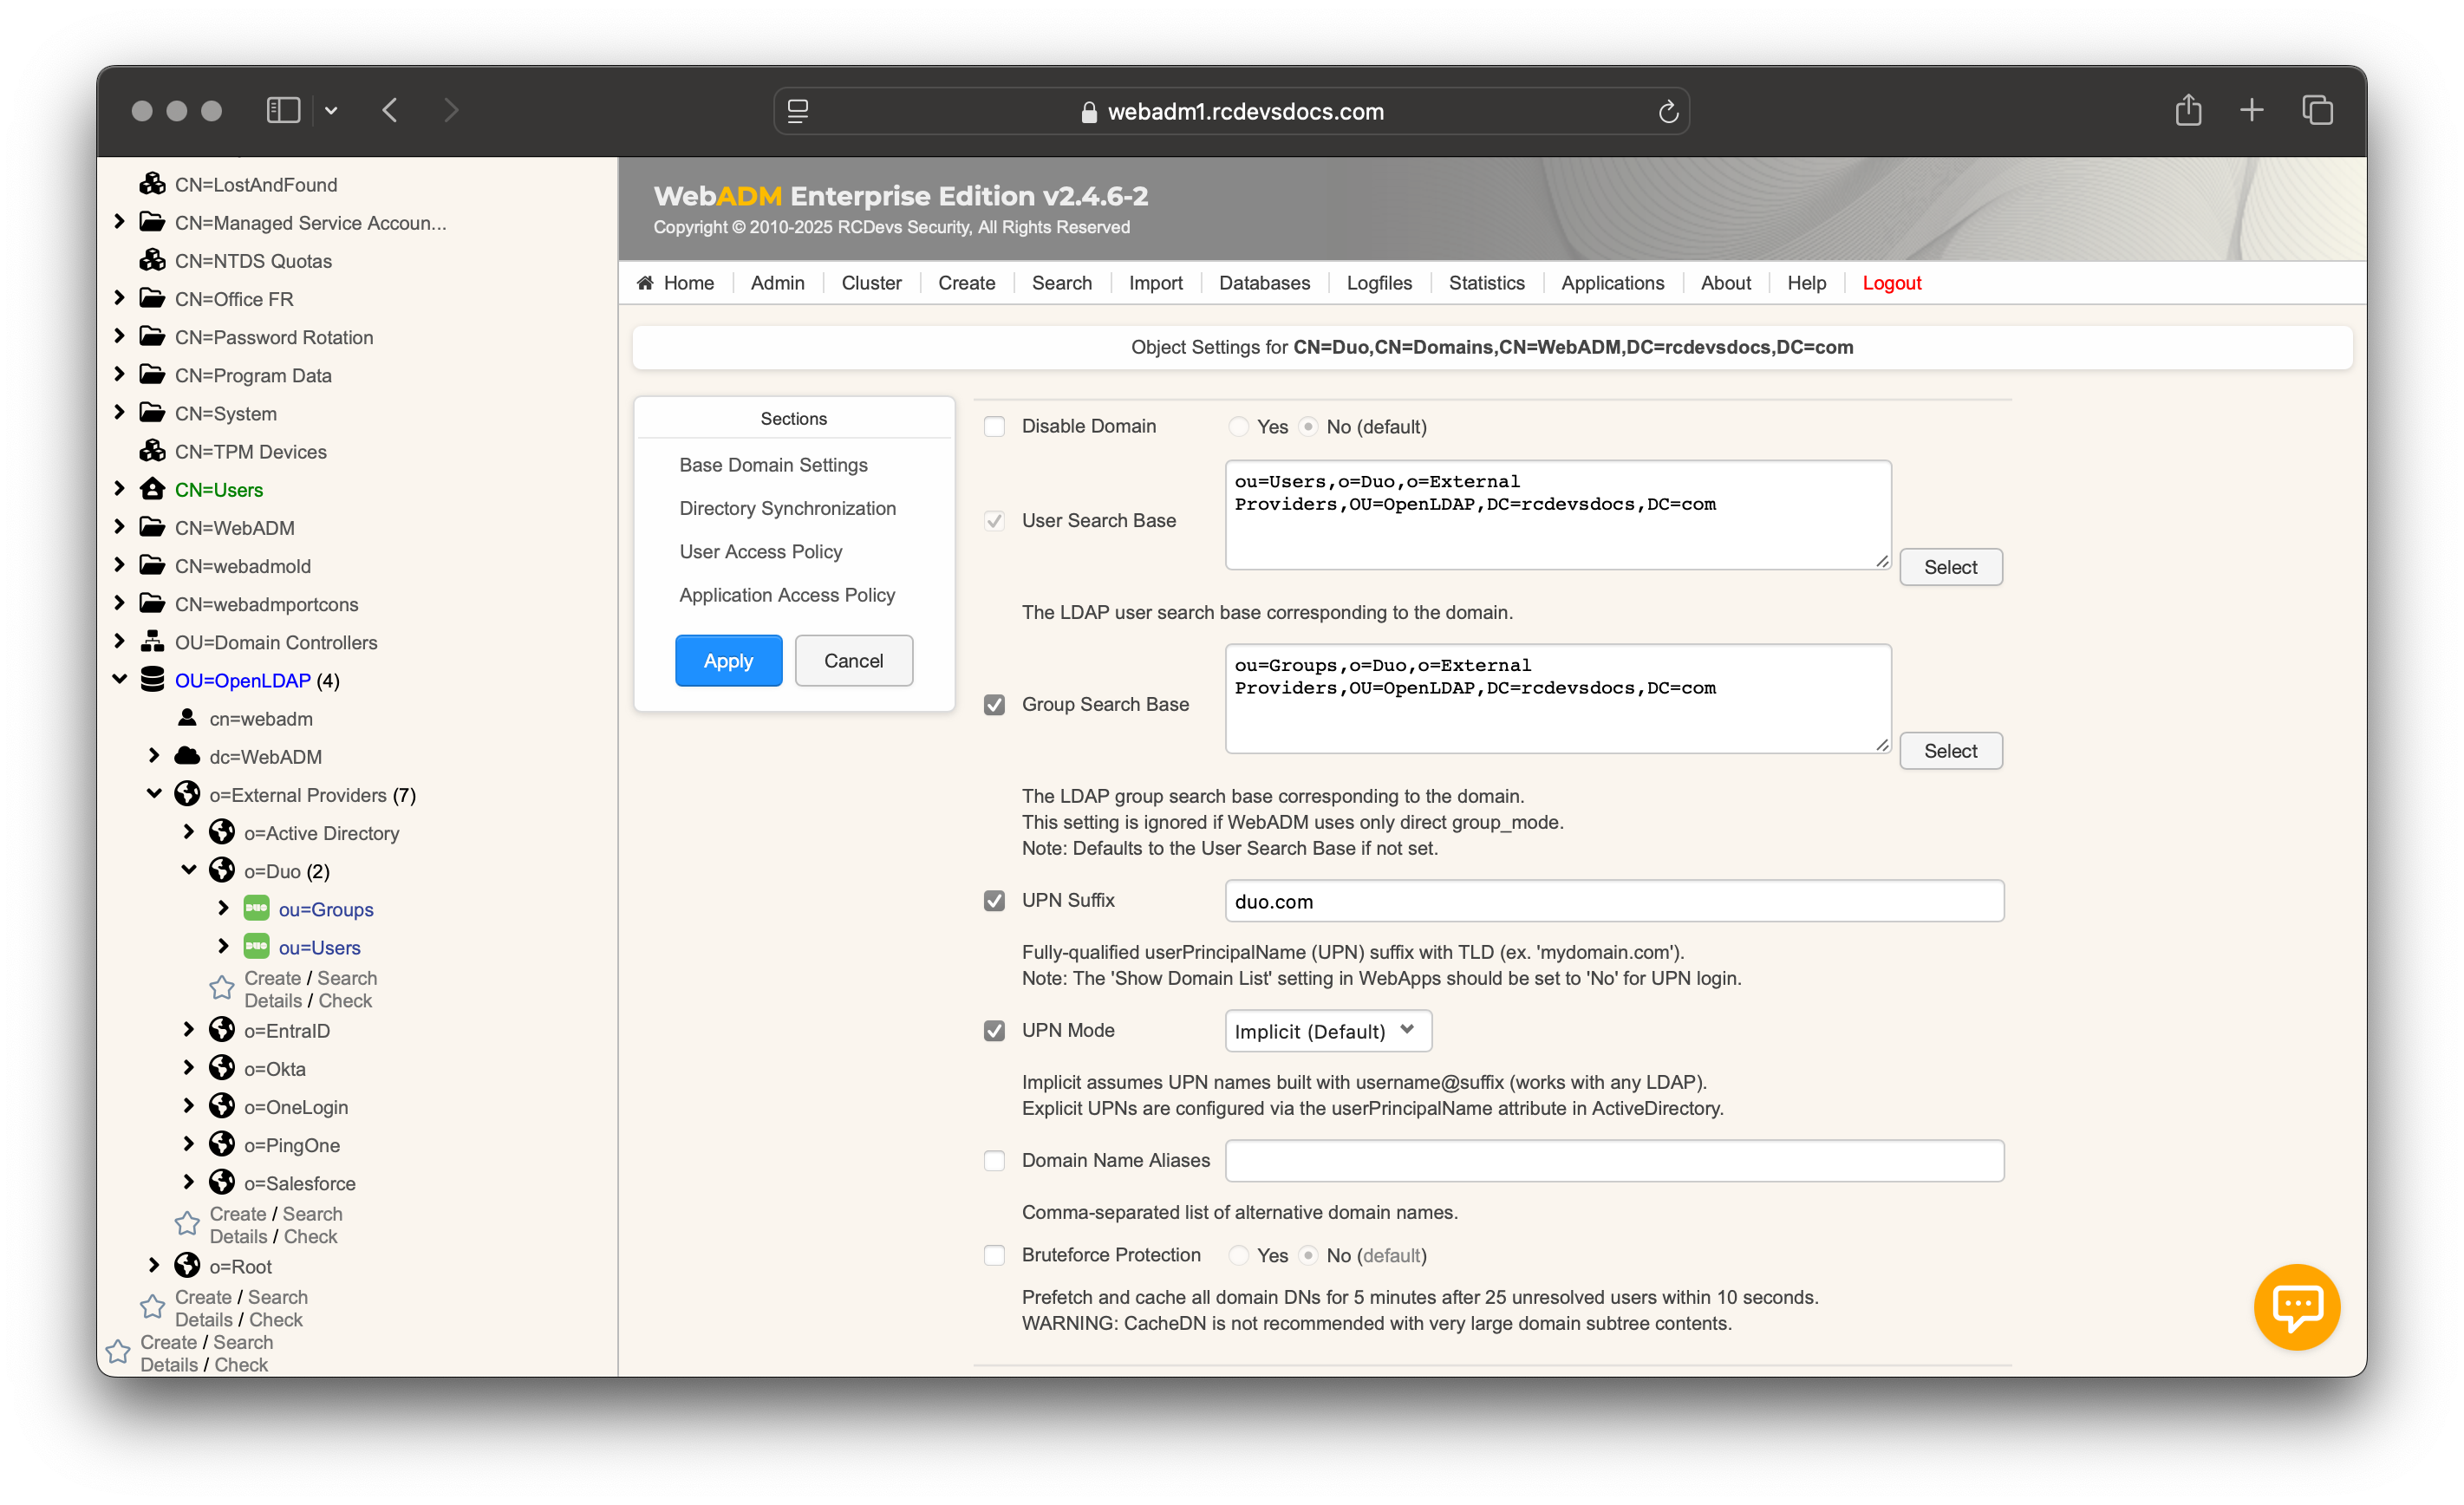Tick the Disable Domain checkbox
Image resolution: width=2464 pixels, height=1505 pixels.
click(x=994, y=426)
